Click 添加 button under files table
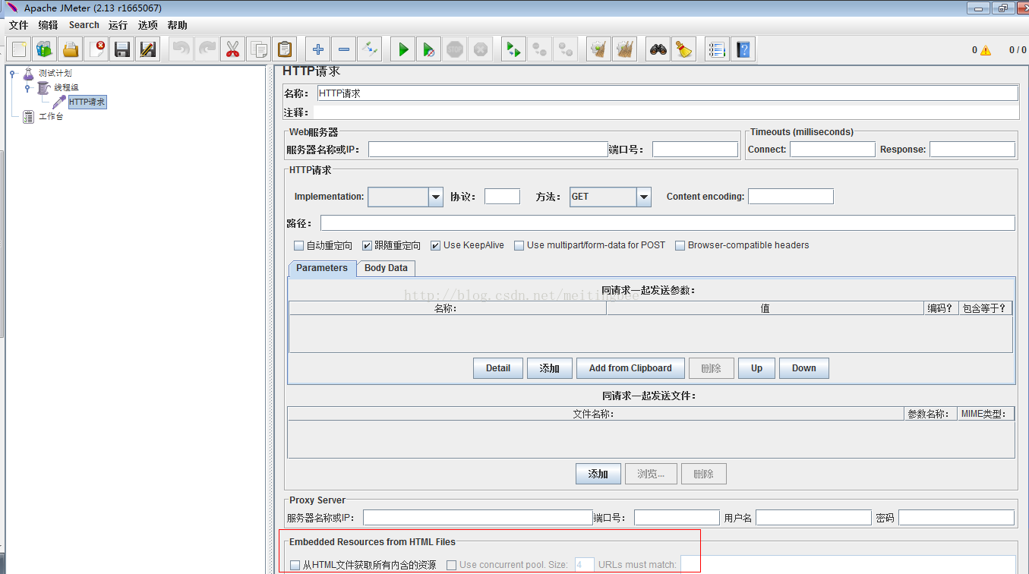 (x=598, y=474)
